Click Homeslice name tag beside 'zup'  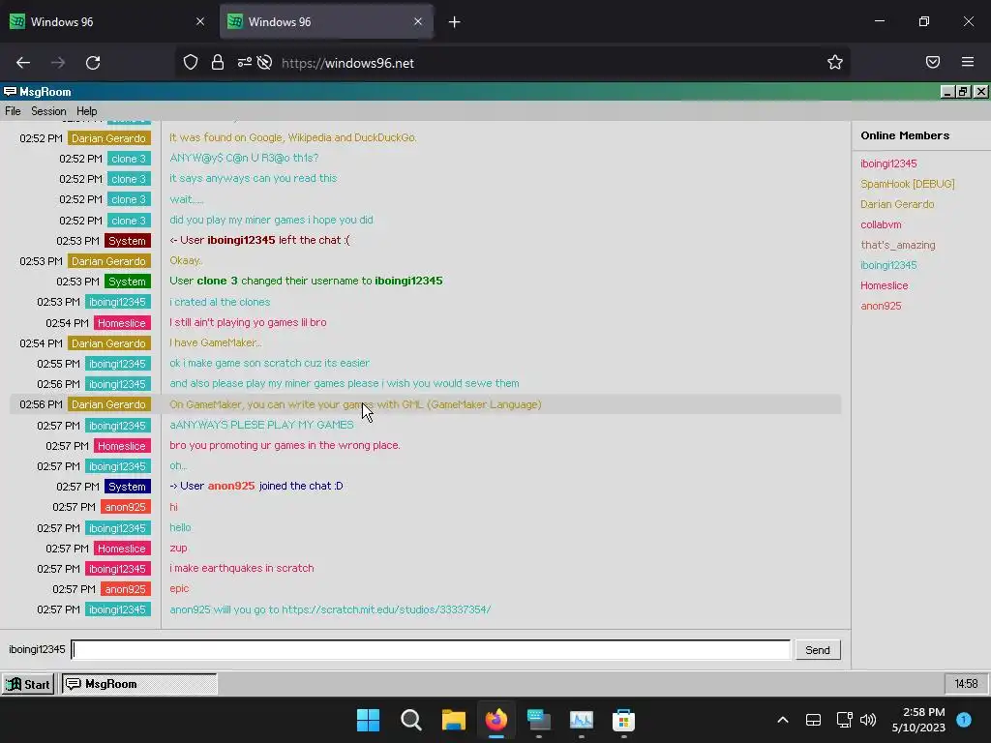point(121,549)
